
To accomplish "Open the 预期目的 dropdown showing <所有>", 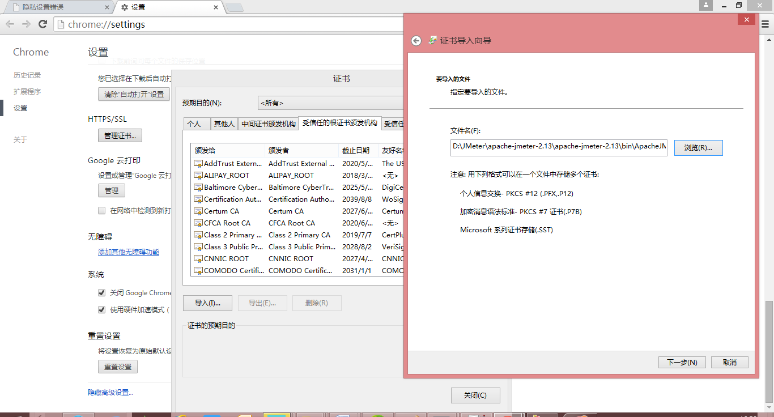I will tap(330, 103).
